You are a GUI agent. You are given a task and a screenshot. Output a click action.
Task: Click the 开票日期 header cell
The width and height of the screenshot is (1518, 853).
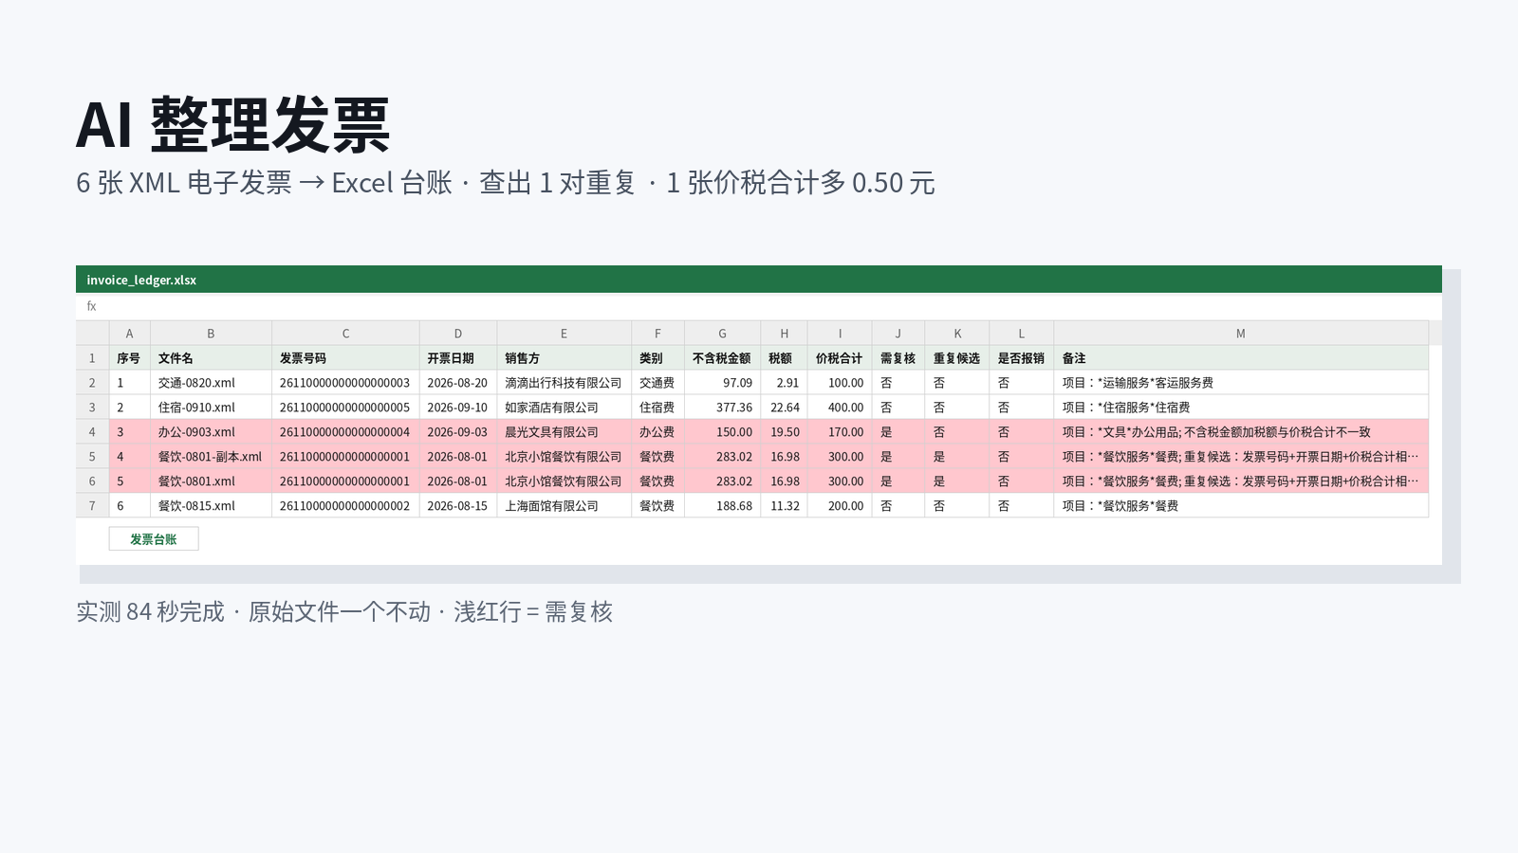[458, 358]
